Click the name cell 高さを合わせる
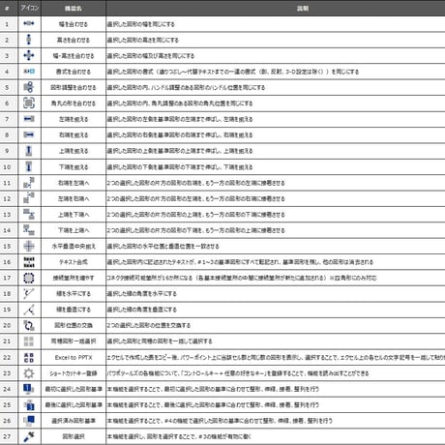The width and height of the screenshot is (445, 445). (x=74, y=40)
